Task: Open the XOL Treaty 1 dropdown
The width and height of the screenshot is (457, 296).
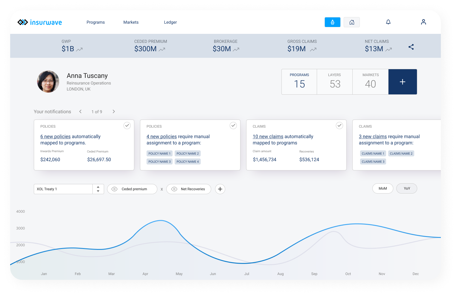Action: pos(69,189)
